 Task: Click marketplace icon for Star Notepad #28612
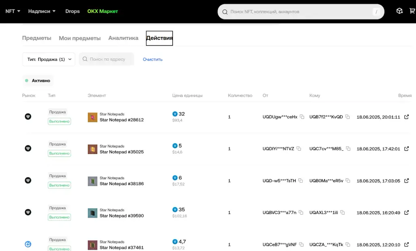(x=28, y=117)
